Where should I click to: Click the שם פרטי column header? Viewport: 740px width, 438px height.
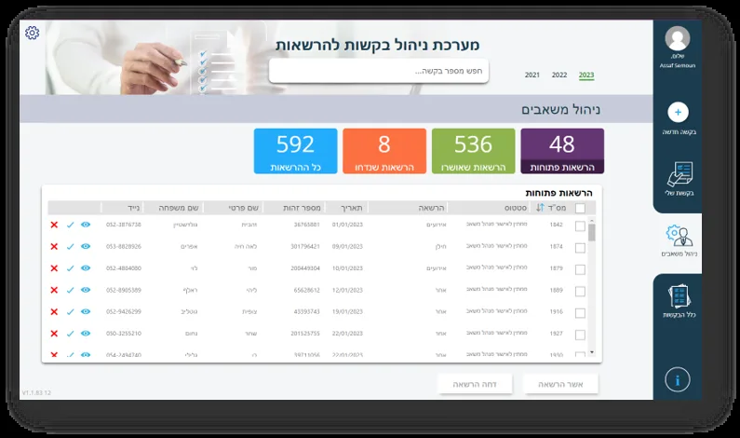(244, 208)
